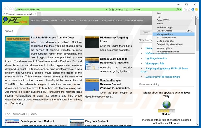
Task: Click the Search.yahoo.com Redirect thumbnail
Action: (x=12, y=123)
